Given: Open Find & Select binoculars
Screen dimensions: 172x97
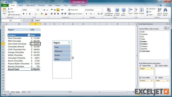Looking at the screenshot, I should (165, 12).
